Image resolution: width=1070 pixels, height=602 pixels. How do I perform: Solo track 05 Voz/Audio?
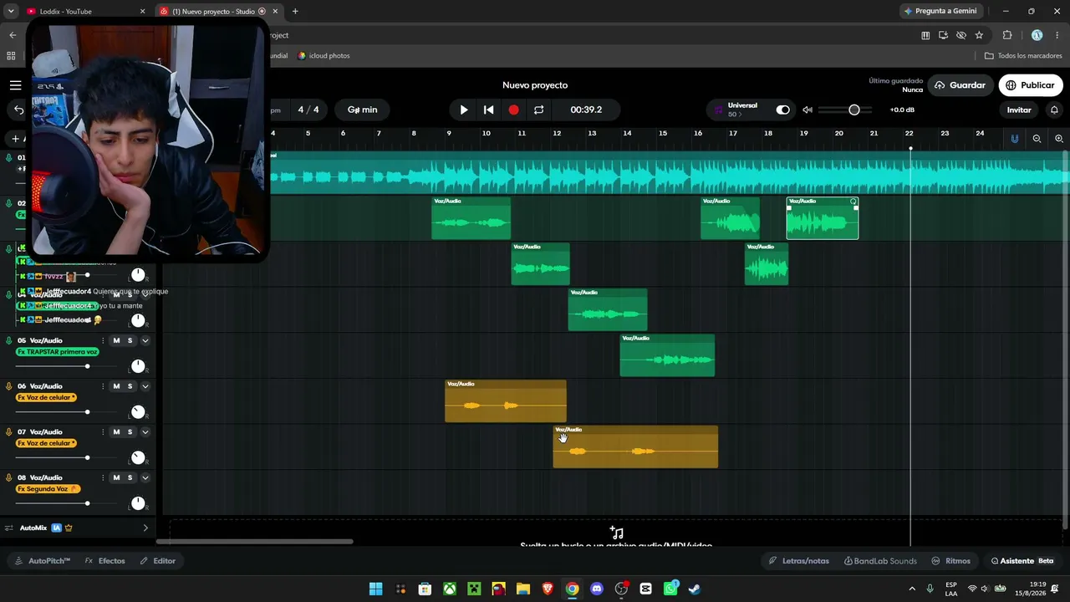click(130, 340)
